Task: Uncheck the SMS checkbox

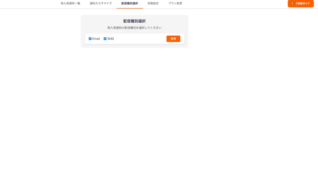Action: pos(105,39)
